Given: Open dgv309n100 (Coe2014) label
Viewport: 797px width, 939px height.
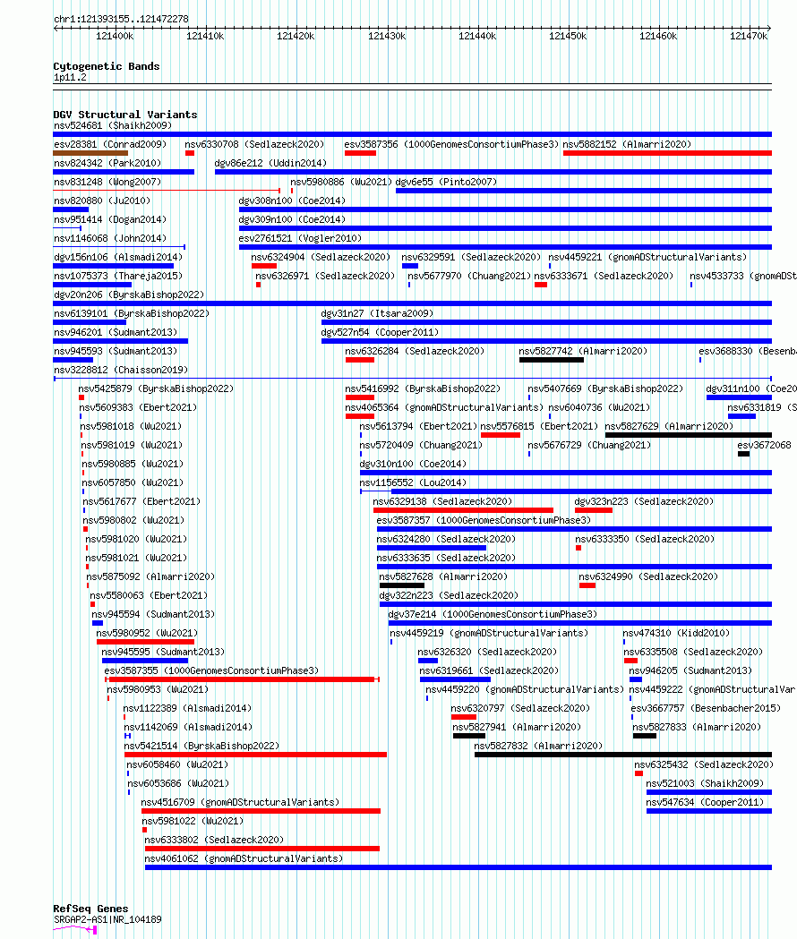Looking at the screenshot, I should pyautogui.click(x=292, y=220).
